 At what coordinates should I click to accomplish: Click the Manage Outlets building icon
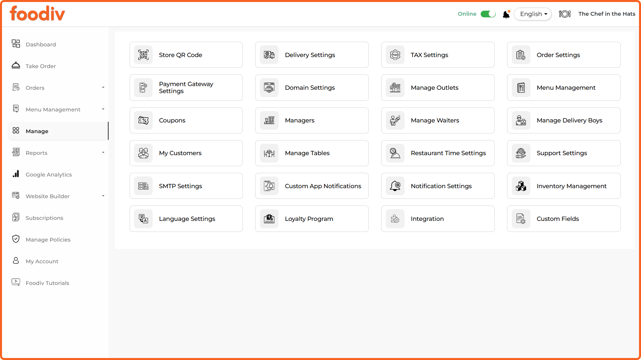pyautogui.click(x=395, y=87)
